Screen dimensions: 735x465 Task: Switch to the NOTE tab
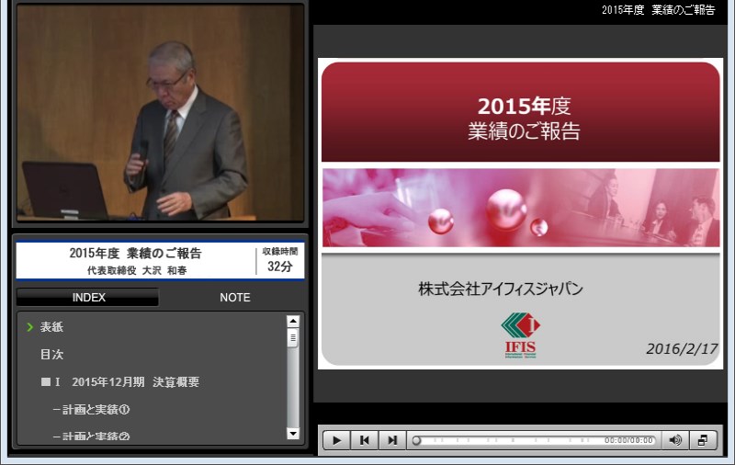235,297
